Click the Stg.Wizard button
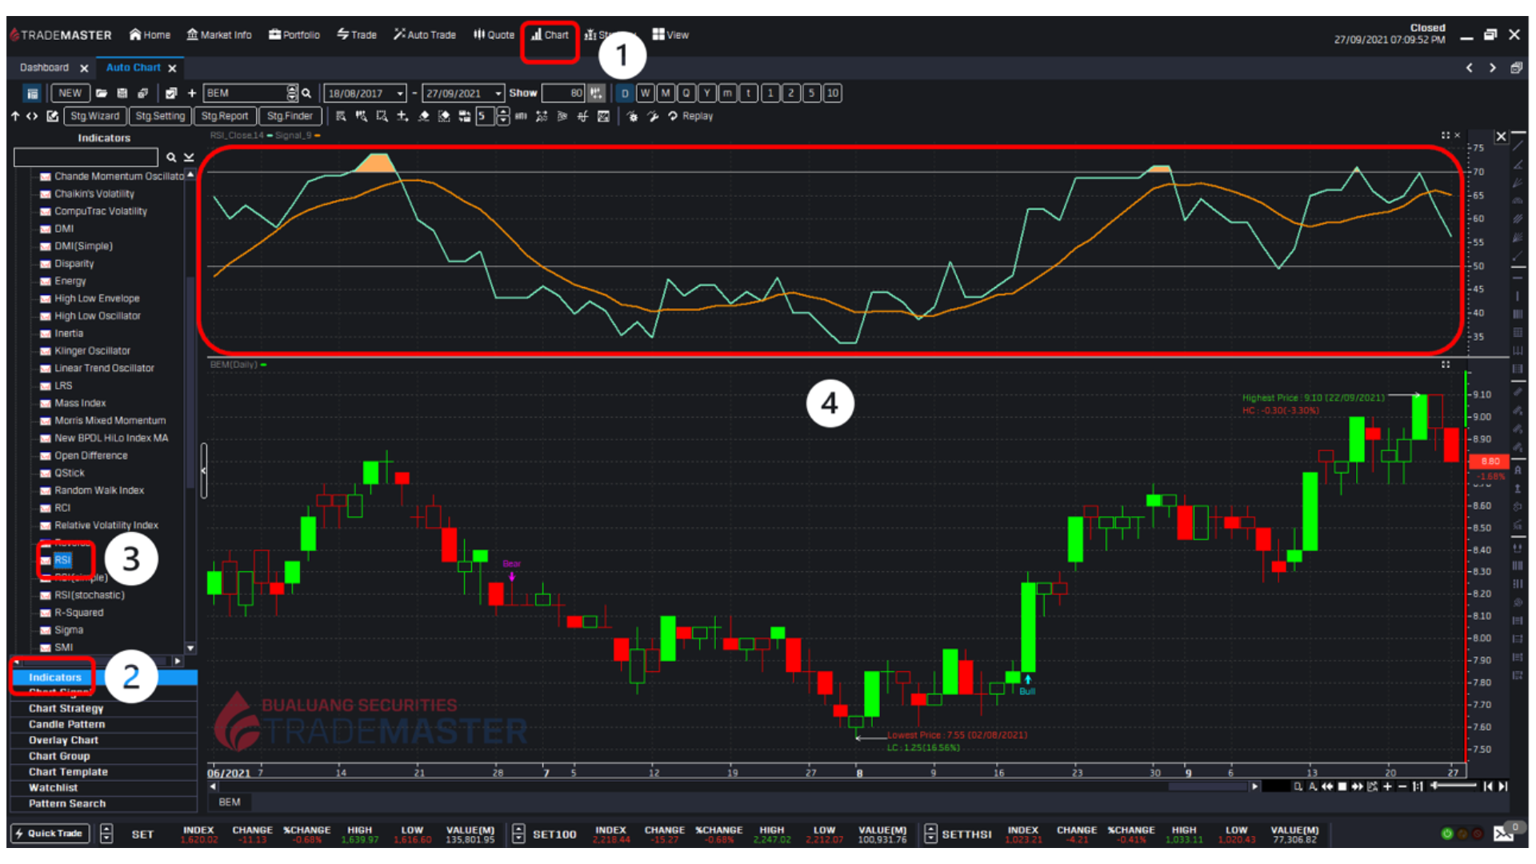The image size is (1536, 864). 94,116
